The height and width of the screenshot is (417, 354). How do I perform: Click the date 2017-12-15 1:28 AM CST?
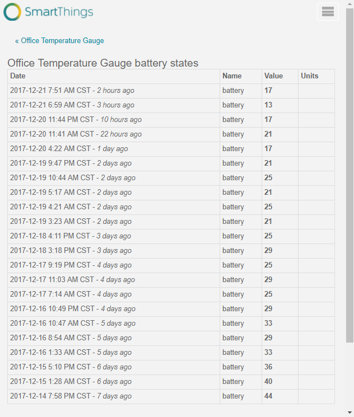pos(50,381)
